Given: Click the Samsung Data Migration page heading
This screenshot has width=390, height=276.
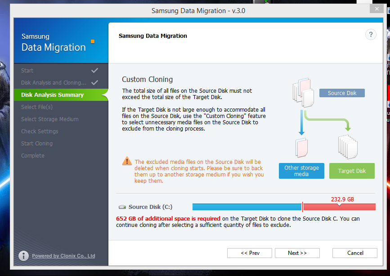Looking at the screenshot, I should tap(153, 36).
